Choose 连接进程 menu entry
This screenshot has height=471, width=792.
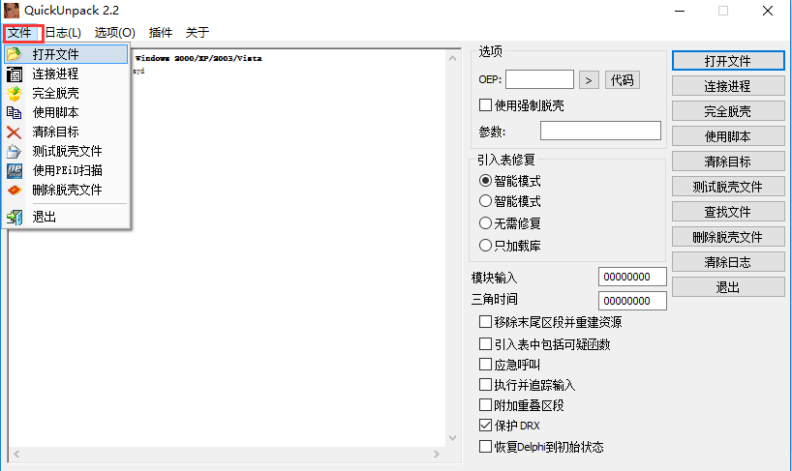(x=66, y=74)
